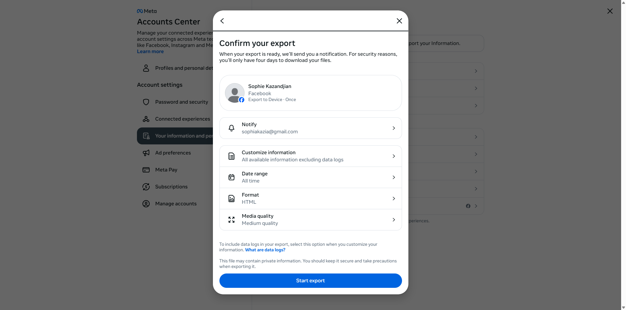This screenshot has height=310, width=626.
Task: Open the Media quality chevron
Action: (394, 220)
